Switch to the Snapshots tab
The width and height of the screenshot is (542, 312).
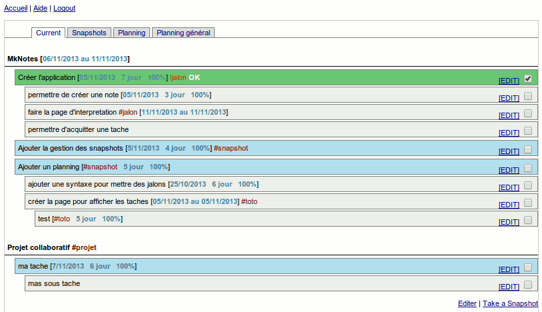coord(89,33)
